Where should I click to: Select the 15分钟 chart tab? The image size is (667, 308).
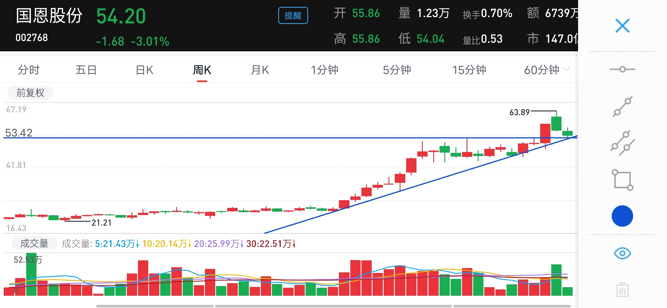point(469,70)
